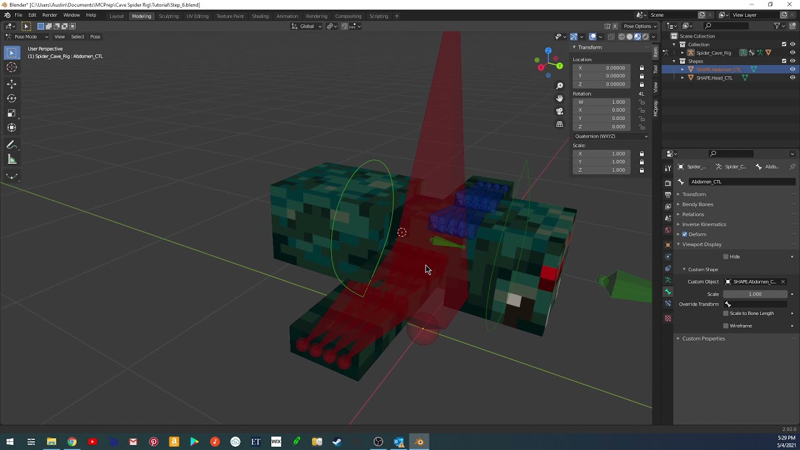The image size is (800, 450).
Task: Open the Global orientation dropdown
Action: [307, 26]
